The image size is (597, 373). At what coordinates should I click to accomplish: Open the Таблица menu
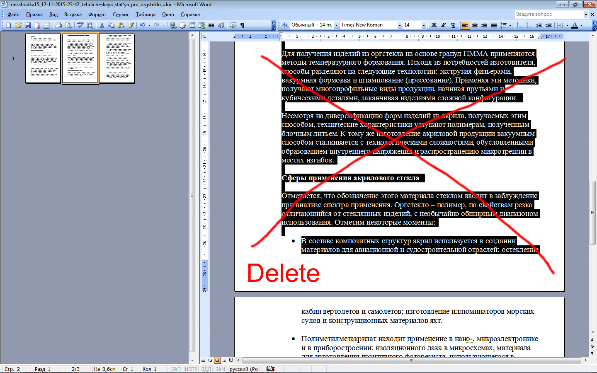point(146,15)
